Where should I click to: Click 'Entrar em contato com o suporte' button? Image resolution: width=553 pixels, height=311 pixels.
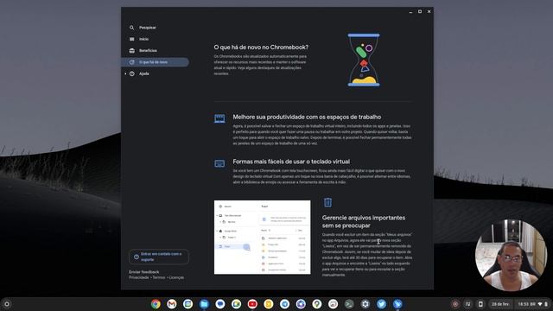(x=159, y=257)
